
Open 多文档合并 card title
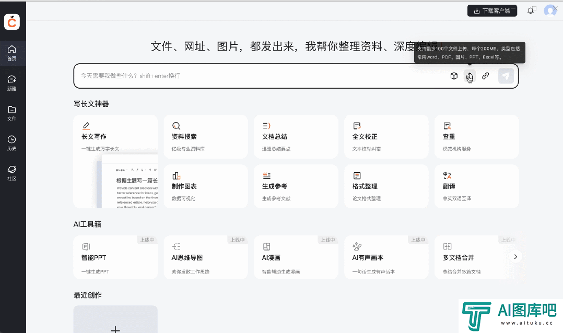[459, 258]
